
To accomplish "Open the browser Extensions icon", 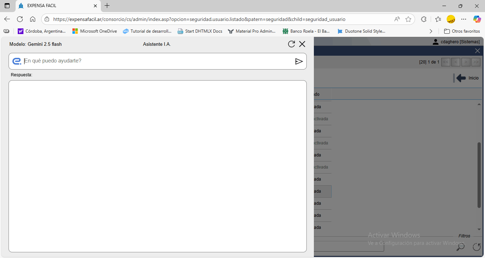I will pyautogui.click(x=424, y=19).
